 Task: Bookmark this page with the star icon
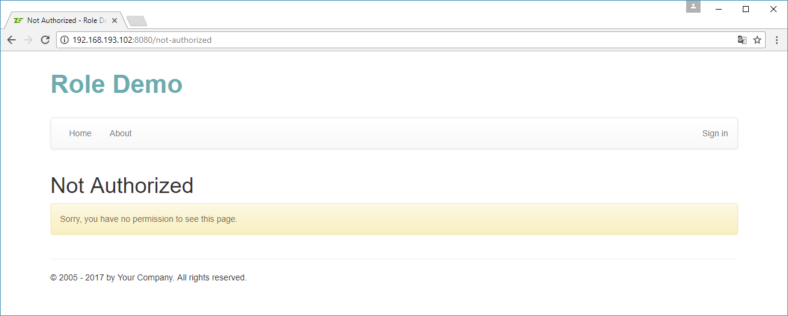(757, 40)
